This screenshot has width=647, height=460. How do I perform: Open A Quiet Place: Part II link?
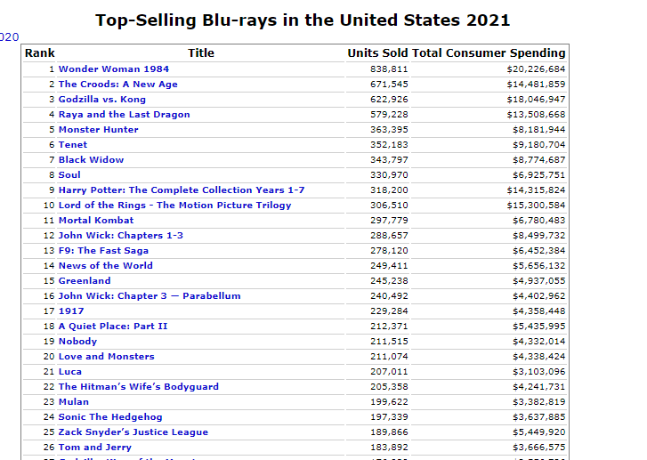tap(113, 327)
